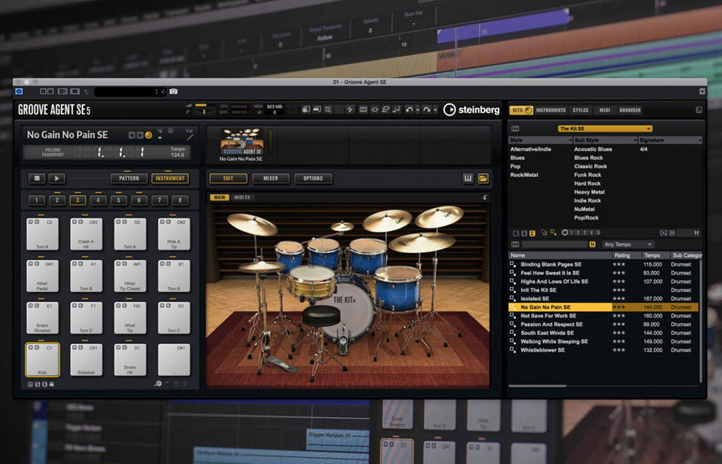Open the redo history dropdown arrow

tap(435, 110)
